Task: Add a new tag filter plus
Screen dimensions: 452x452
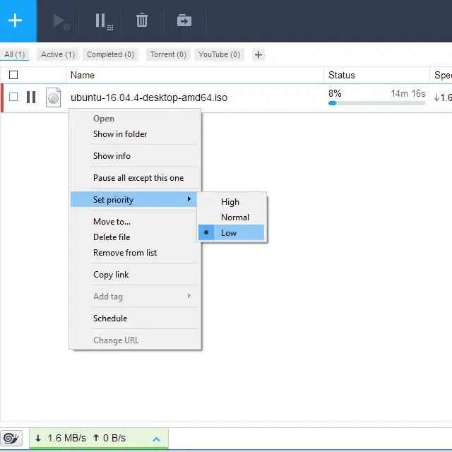Action: pos(258,54)
